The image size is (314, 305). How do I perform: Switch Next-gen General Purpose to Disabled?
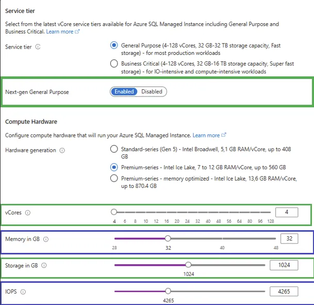point(152,91)
